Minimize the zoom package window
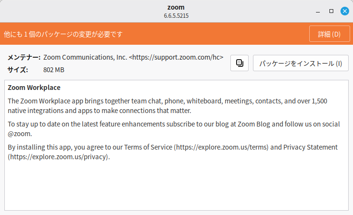Viewport: 353px width, 215px height. pyautogui.click(x=317, y=11)
